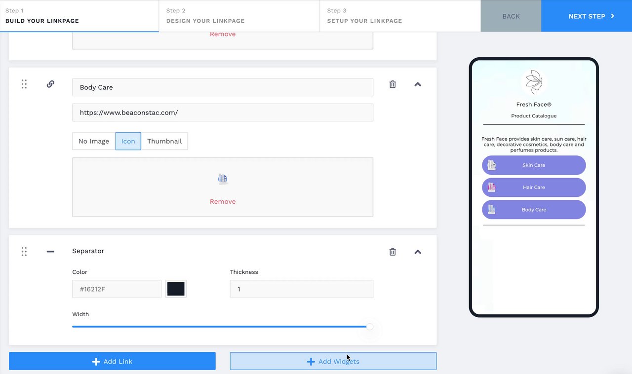632x374 pixels.
Task: Click Skin Care button in phone preview
Action: click(x=534, y=165)
